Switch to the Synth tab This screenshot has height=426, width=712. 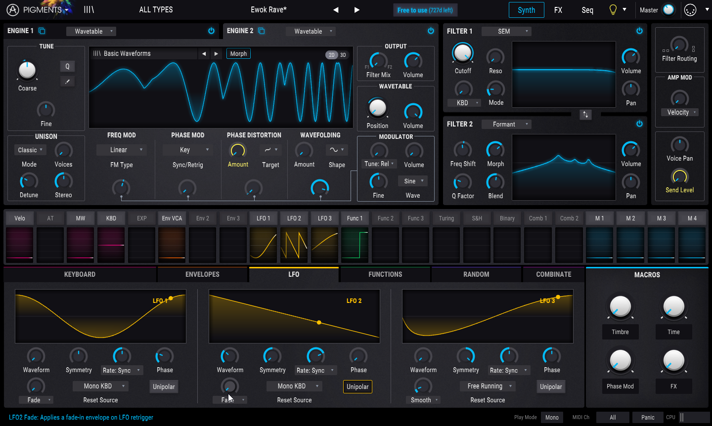[x=526, y=10]
